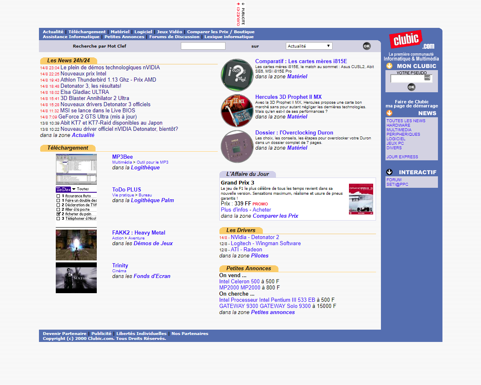Open the Hercules 3D Prophet round image
Screen dimensions: 481x385
click(x=237, y=111)
